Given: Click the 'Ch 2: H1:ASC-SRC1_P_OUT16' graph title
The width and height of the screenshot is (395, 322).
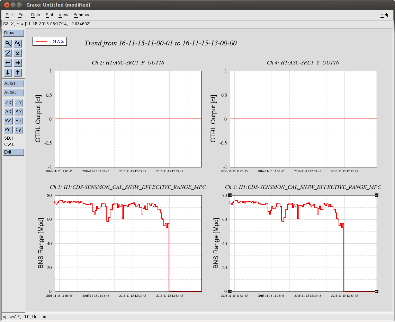Looking at the screenshot, I should point(128,63).
